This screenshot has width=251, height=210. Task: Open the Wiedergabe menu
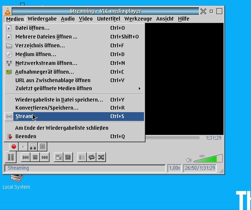pyautogui.click(x=42, y=19)
